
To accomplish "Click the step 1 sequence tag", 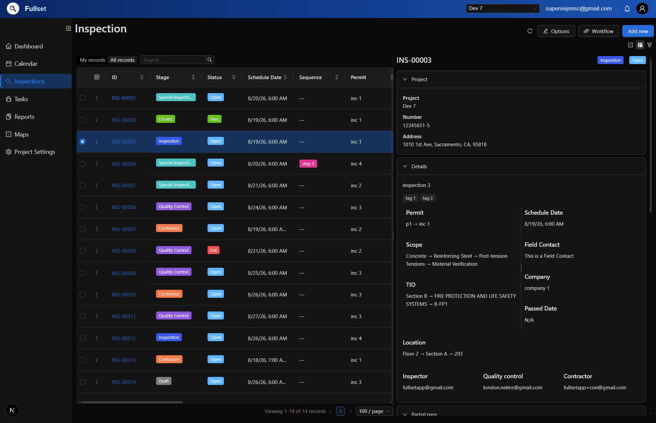I will [x=308, y=164].
